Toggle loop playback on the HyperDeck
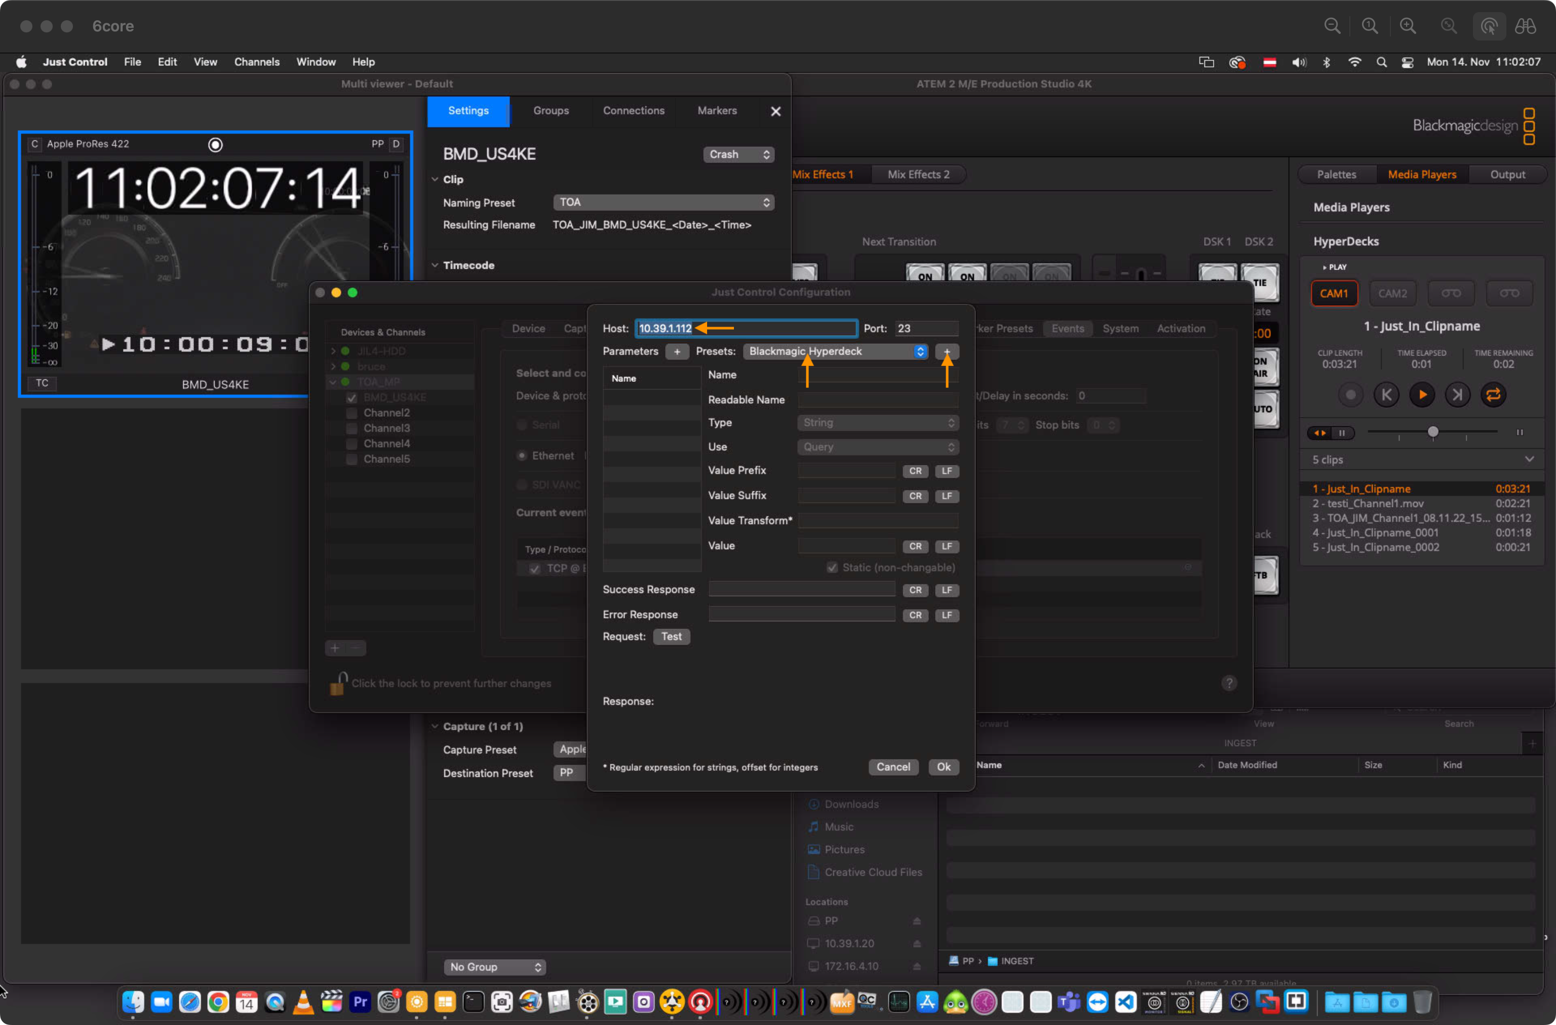This screenshot has height=1025, width=1556. point(1493,394)
